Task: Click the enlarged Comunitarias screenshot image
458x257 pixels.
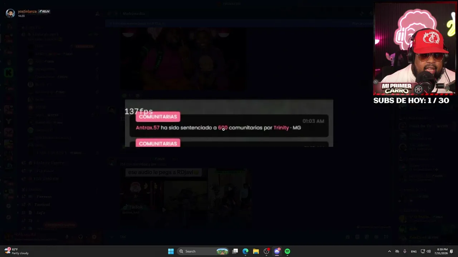Action: tap(229, 123)
